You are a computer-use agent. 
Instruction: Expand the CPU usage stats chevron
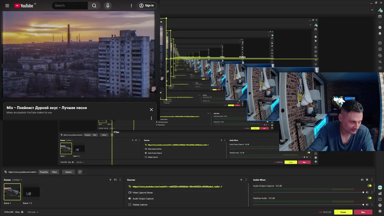[37, 212]
